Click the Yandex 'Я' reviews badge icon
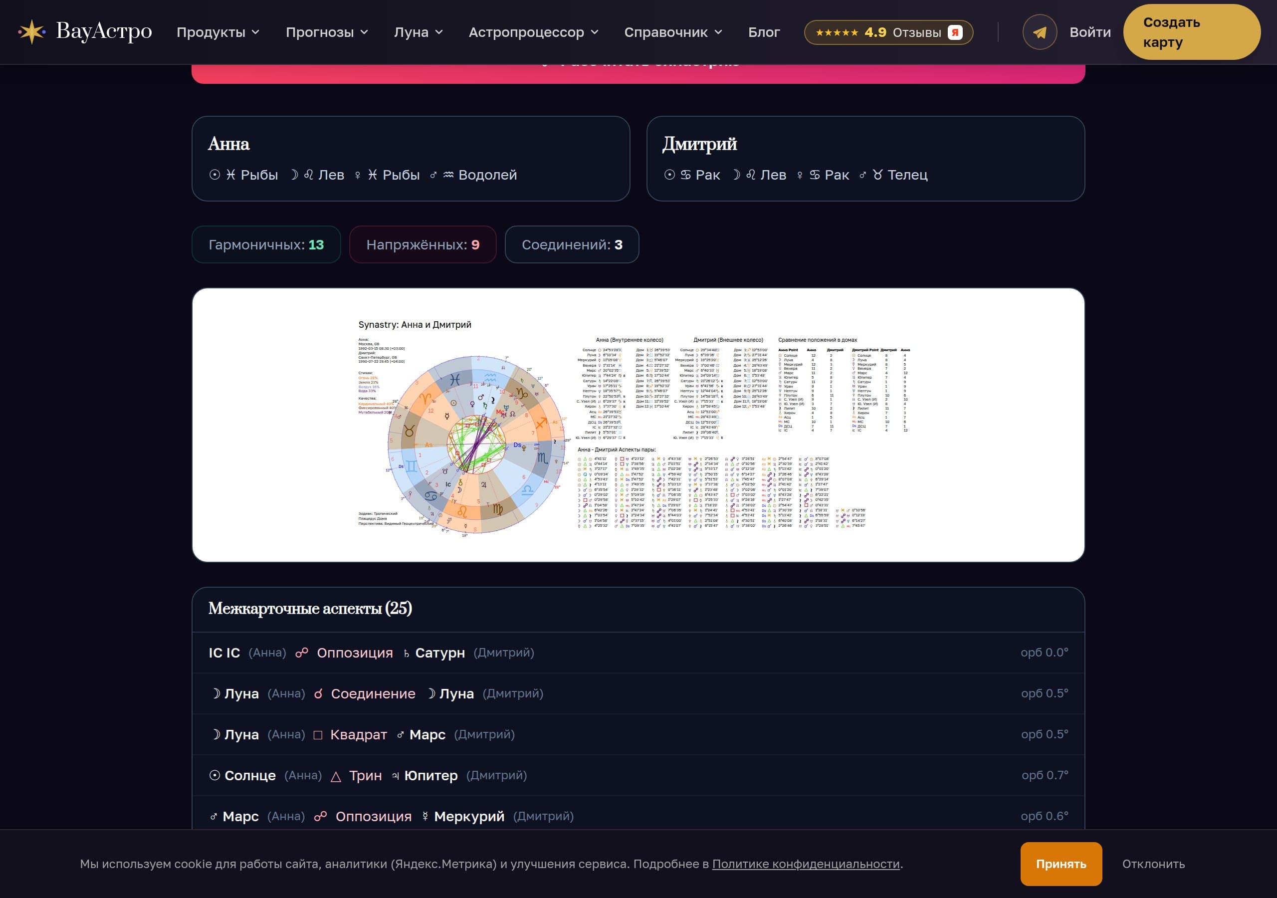This screenshot has height=898, width=1277. pos(955,32)
